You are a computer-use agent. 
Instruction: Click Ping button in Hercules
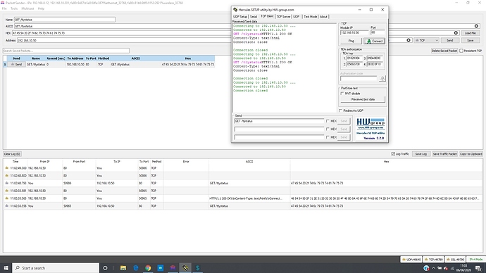pyautogui.click(x=351, y=41)
